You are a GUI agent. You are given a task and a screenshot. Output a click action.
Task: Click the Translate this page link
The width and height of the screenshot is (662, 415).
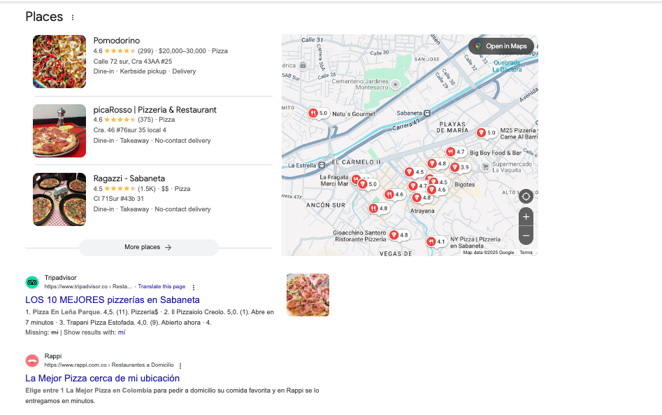[x=161, y=286]
